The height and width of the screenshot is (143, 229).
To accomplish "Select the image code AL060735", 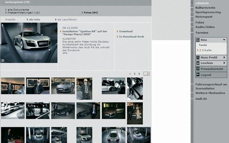I will click(69, 39).
